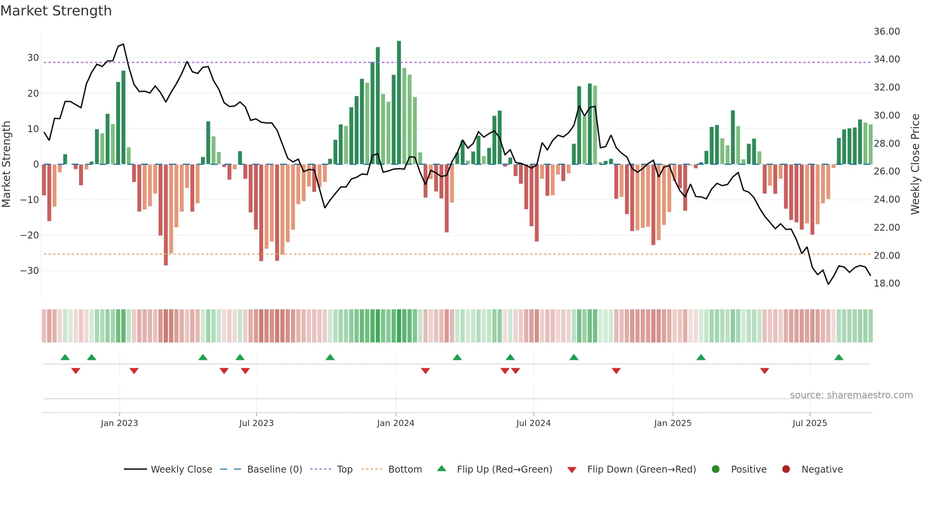The width and height of the screenshot is (926, 520).
Task: Toggle the Weekly Close legend entry
Action: coord(168,469)
